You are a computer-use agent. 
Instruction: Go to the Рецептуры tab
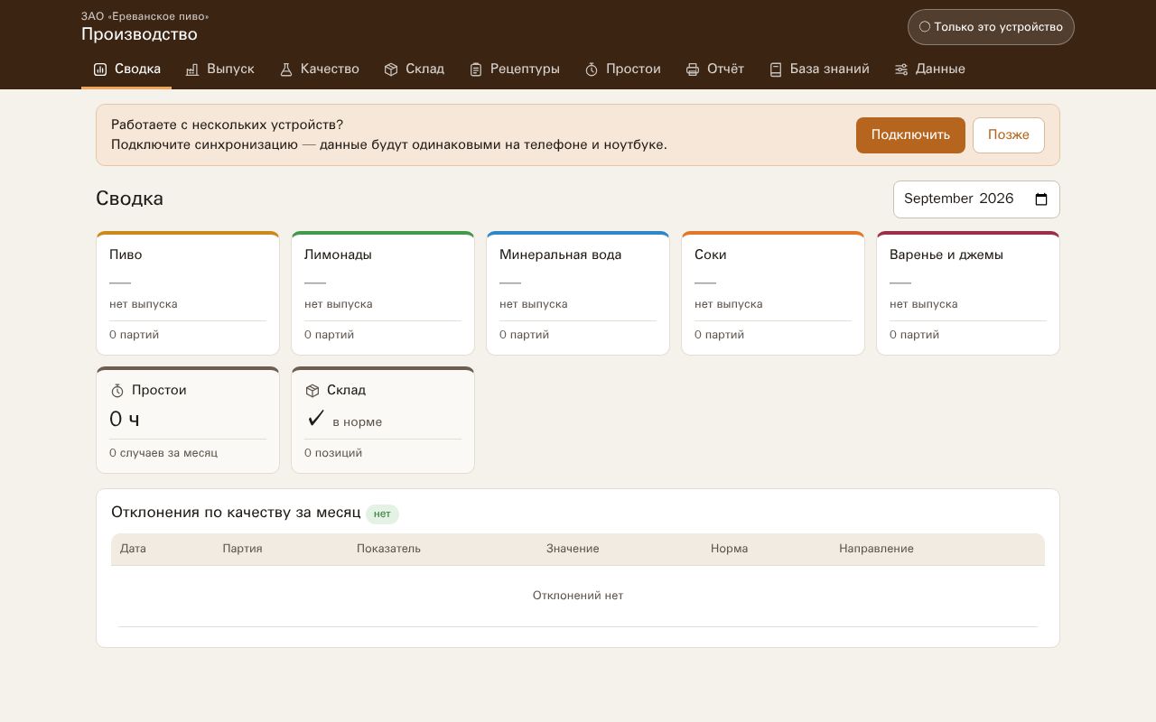pos(514,69)
